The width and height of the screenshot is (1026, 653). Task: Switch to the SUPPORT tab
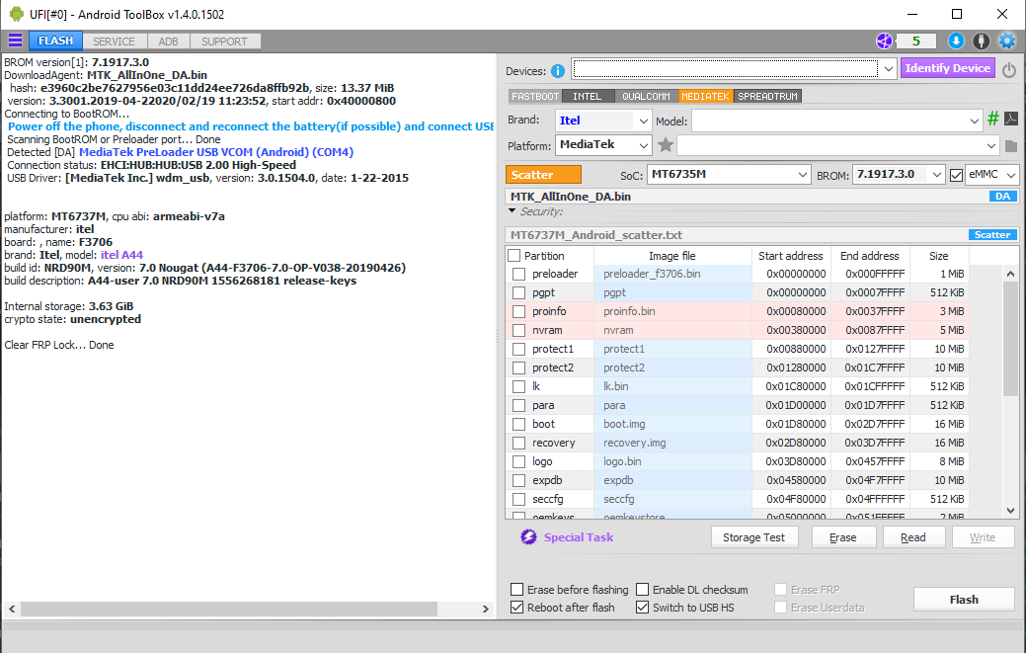[x=224, y=41]
